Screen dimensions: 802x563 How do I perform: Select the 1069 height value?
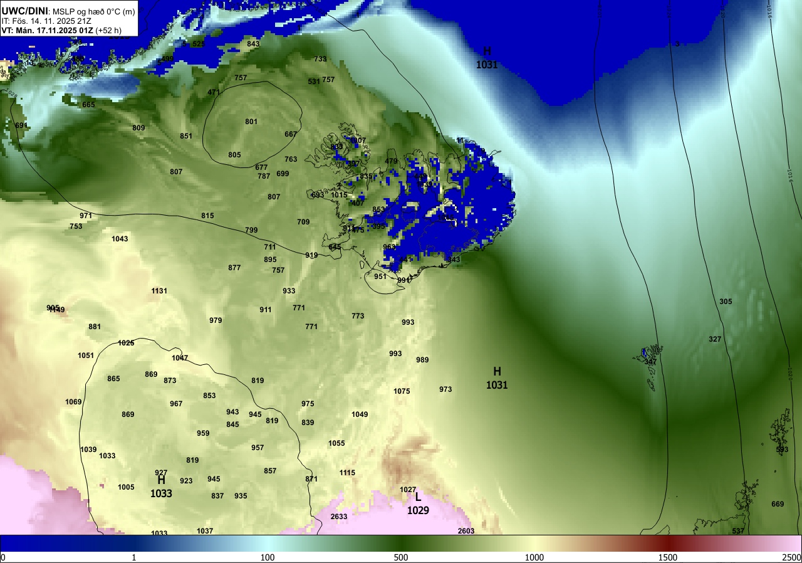[x=73, y=402]
